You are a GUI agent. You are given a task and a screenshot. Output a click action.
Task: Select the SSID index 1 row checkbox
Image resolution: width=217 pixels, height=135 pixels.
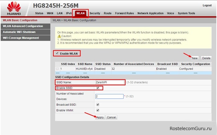[x=57, y=69]
